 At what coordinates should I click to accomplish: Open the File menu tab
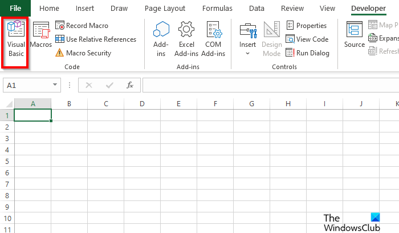coord(15,9)
